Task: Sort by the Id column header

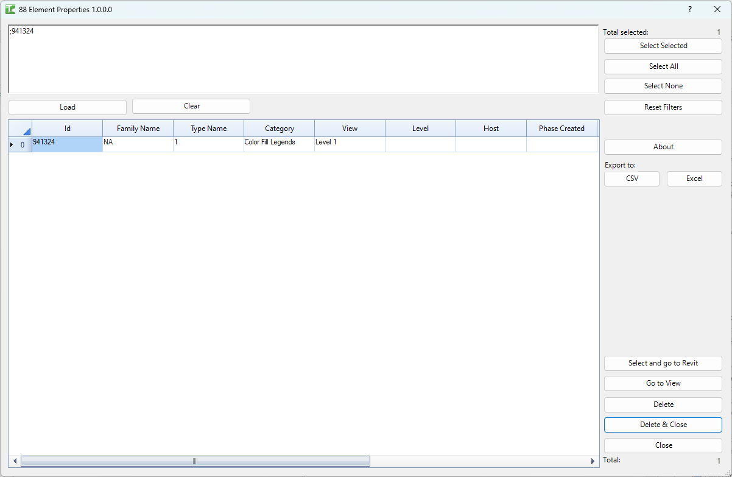Action: tap(67, 128)
